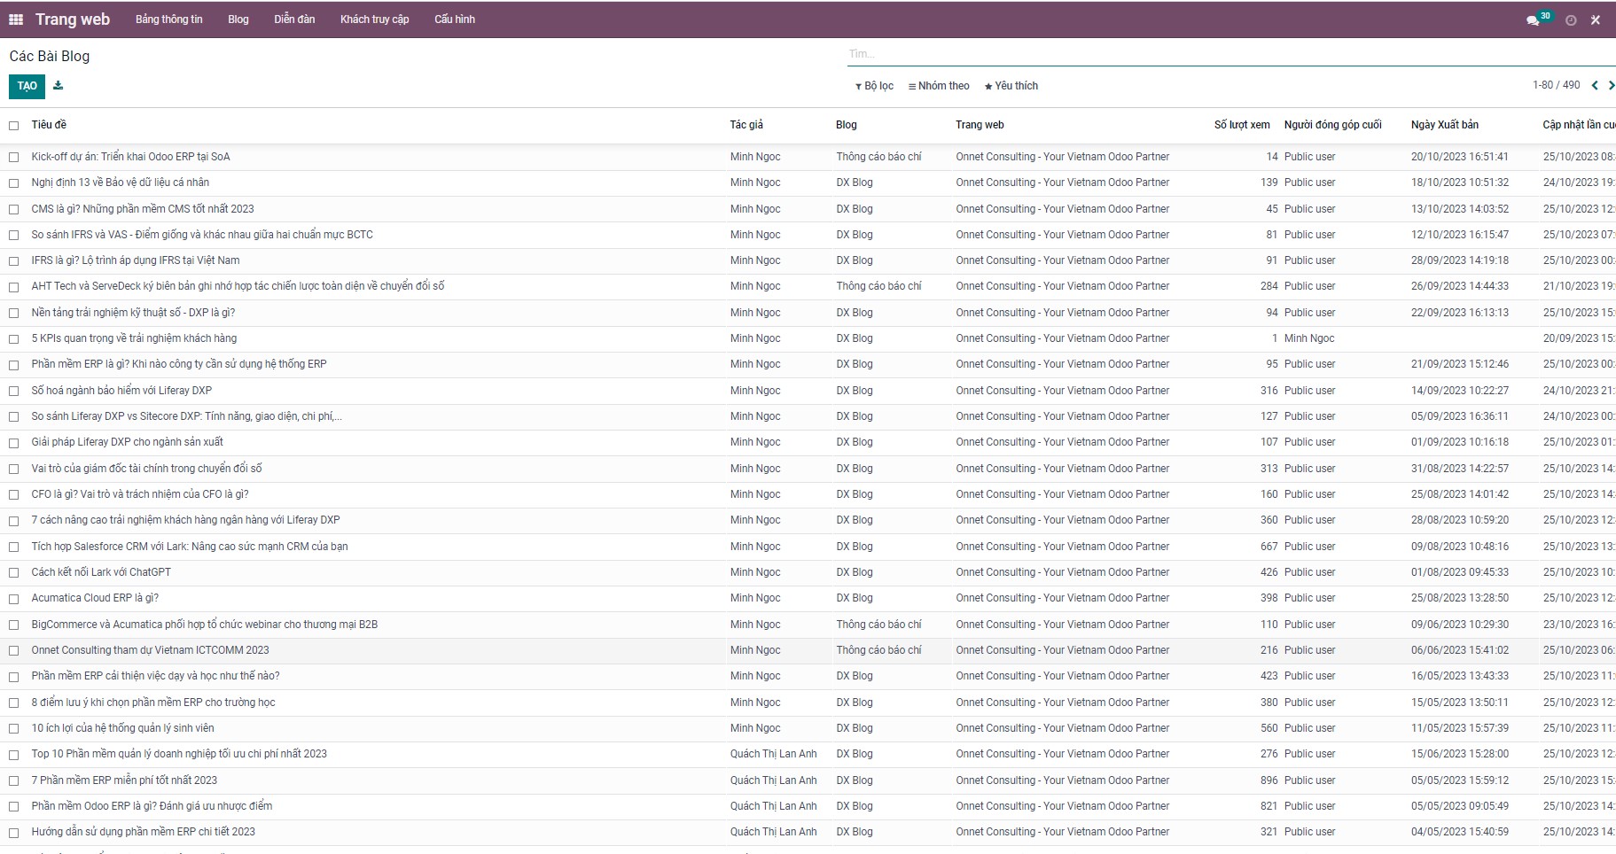The width and height of the screenshot is (1616, 854).
Task: Click the X icon in top bar
Action: (1595, 20)
